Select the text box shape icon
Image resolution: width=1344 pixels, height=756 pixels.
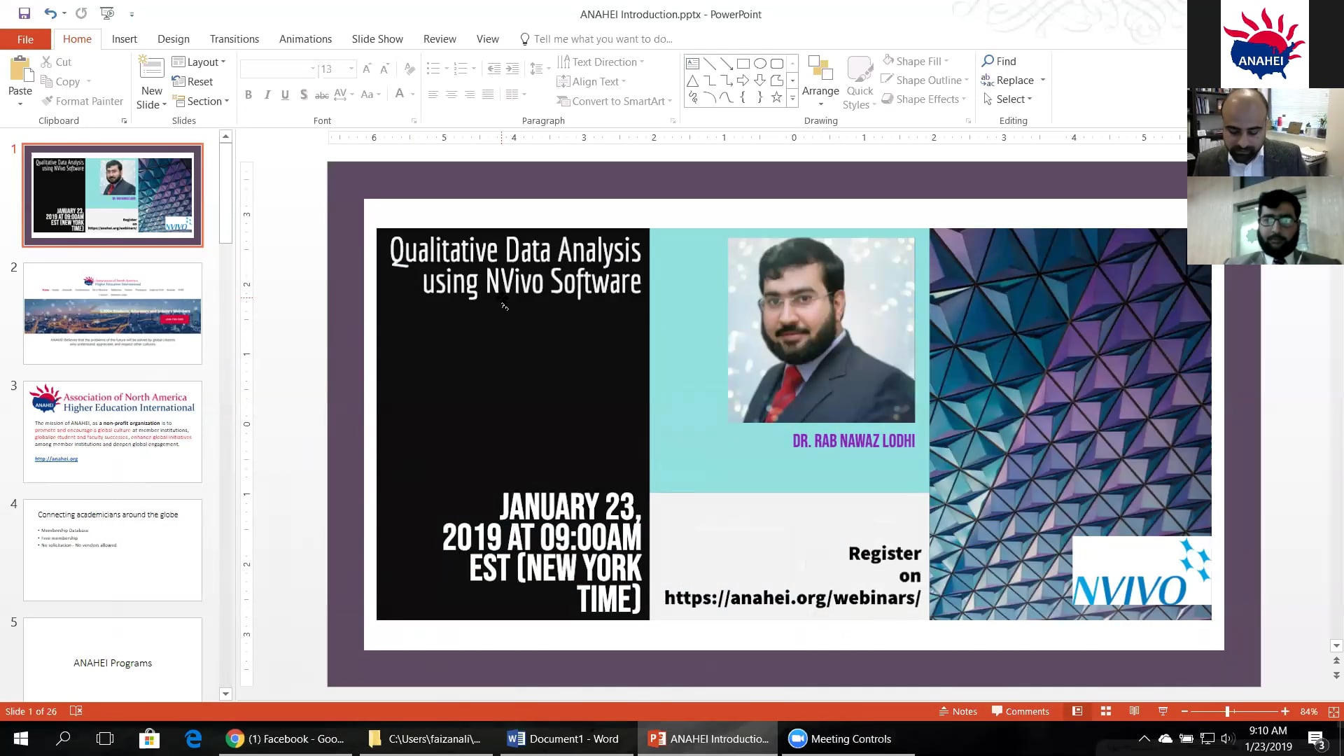click(x=692, y=64)
